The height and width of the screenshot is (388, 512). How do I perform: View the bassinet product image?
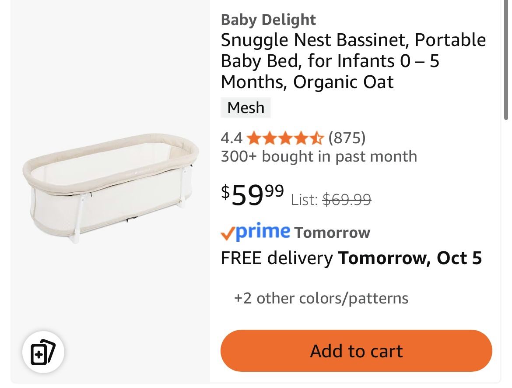pyautogui.click(x=110, y=187)
